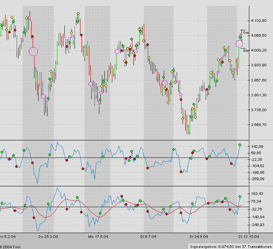Click the 'Ge' target line marker
The image size is (273, 249).
tap(246, 32)
